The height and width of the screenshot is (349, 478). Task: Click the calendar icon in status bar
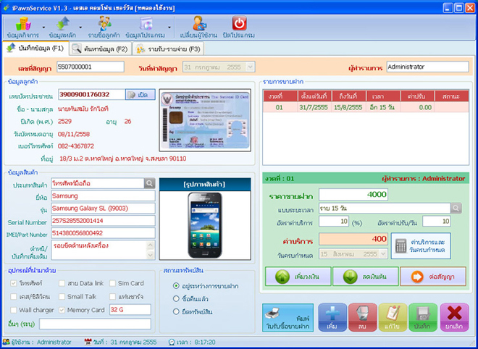88,342
